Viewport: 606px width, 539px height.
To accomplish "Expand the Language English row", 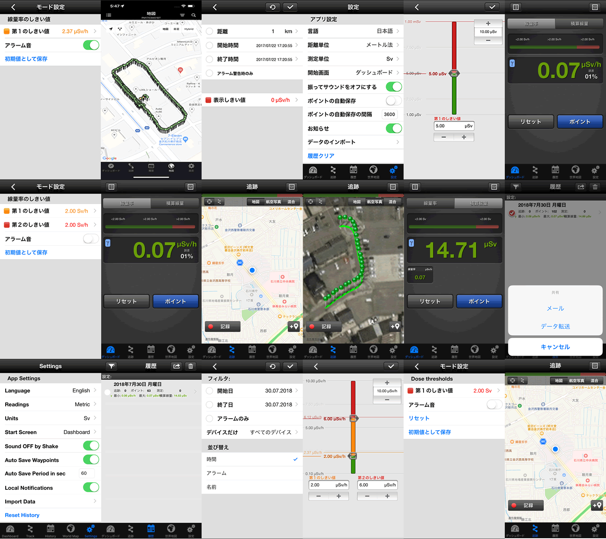I will pyautogui.click(x=50, y=391).
